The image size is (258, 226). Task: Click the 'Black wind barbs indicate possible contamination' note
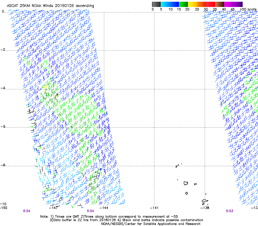tap(163, 220)
